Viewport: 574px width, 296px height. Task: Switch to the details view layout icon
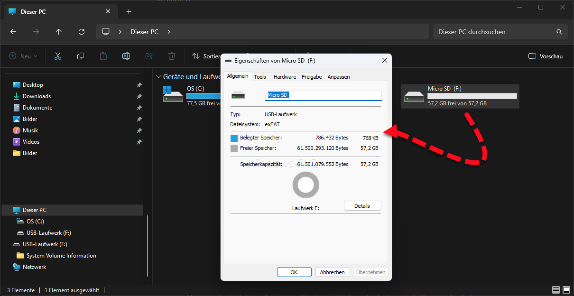pos(555,290)
